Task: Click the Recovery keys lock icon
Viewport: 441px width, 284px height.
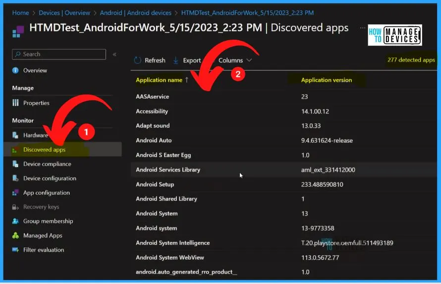Action: tap(15, 207)
